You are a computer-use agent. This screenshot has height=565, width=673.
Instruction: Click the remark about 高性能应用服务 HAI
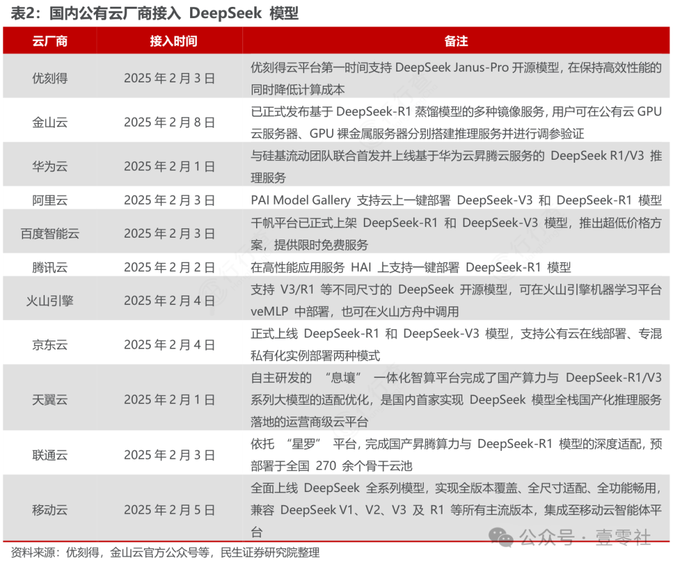tap(411, 268)
